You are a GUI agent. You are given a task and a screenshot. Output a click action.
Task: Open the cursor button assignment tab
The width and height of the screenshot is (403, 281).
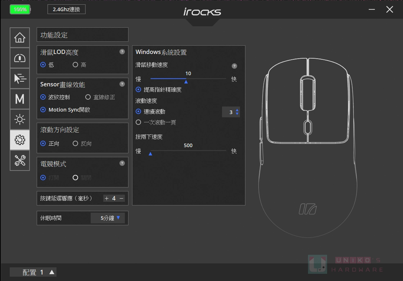[20, 78]
